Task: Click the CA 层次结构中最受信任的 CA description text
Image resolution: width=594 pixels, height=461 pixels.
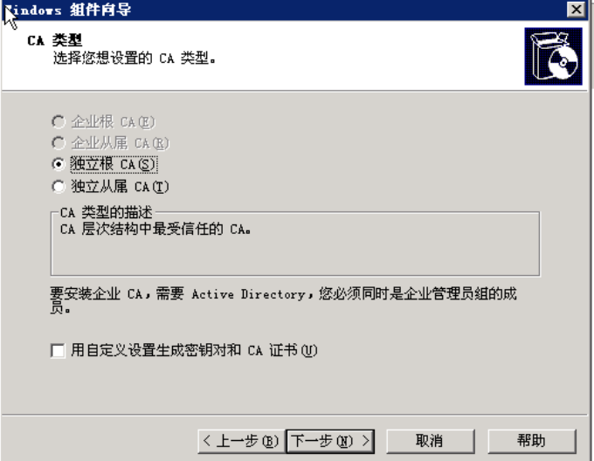Action: pos(155,229)
